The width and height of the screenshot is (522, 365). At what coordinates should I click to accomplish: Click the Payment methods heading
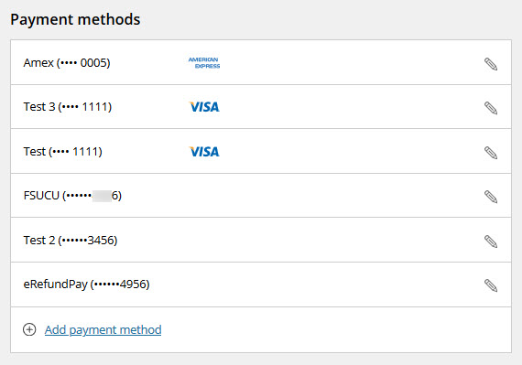click(x=75, y=19)
